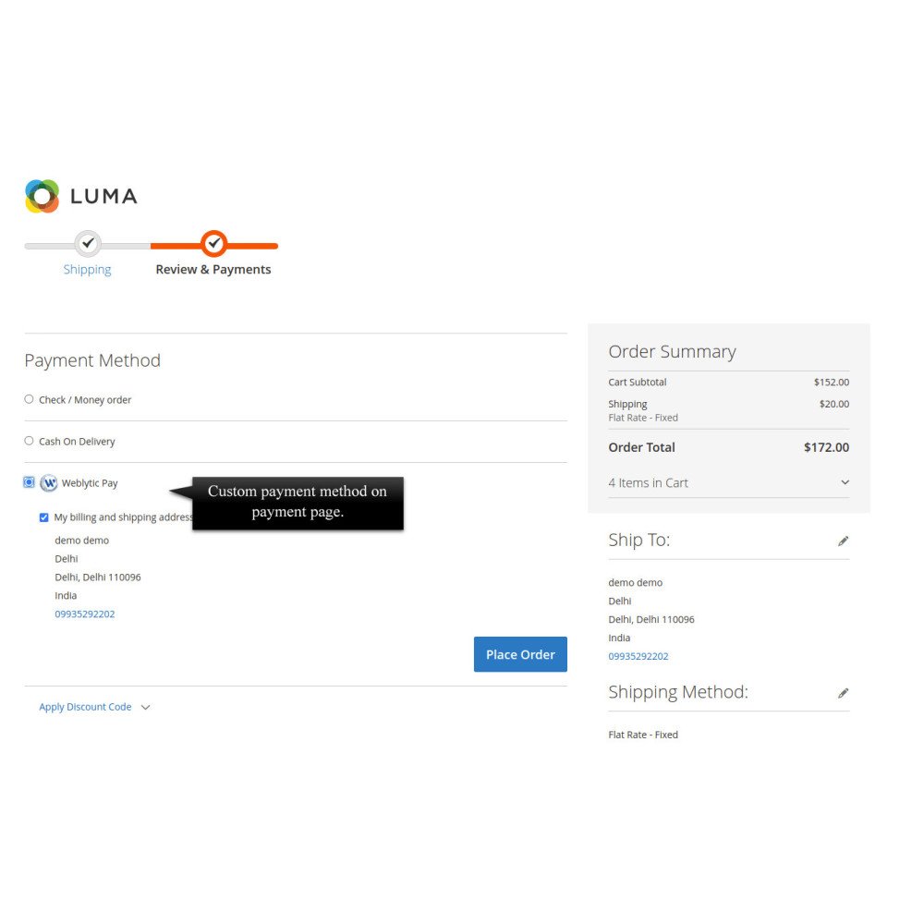Image resolution: width=924 pixels, height=924 pixels.
Task: Click the Cash On Delivery label
Action: tap(77, 442)
